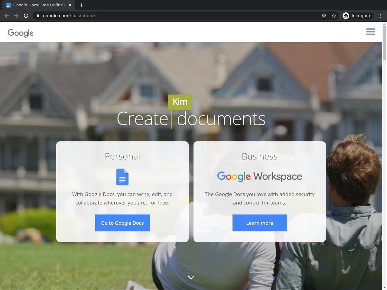The image size is (387, 290).
Task: Click the 'With Google Docs, you can write' description
Action: [122, 198]
